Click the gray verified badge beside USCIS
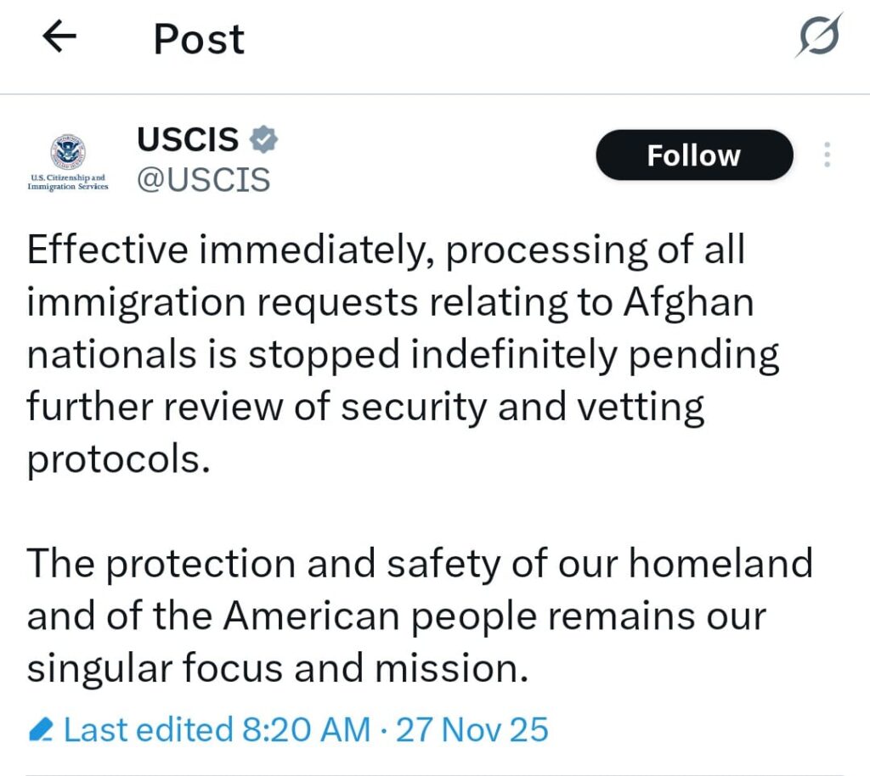870x776 pixels. tap(265, 140)
